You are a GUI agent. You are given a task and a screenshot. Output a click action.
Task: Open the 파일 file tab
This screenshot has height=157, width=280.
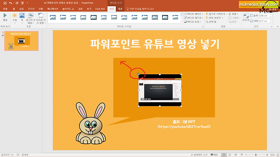pos(5,9)
